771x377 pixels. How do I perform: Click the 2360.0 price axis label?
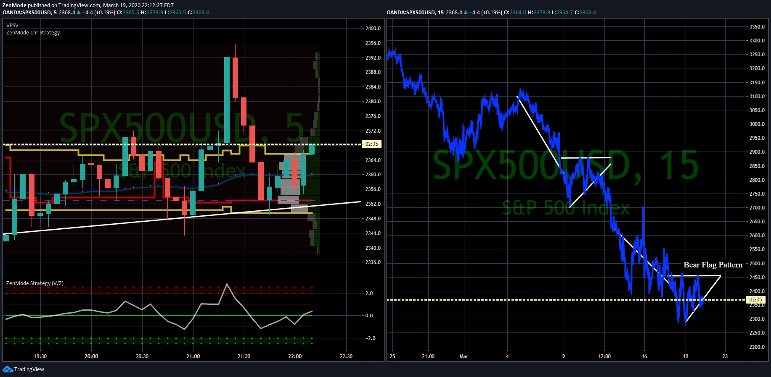coord(373,175)
